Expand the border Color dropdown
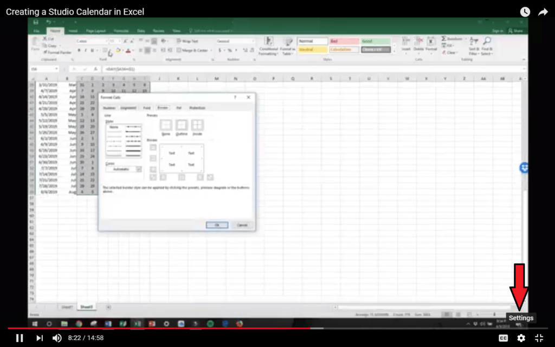The image size is (555, 347). (x=138, y=169)
